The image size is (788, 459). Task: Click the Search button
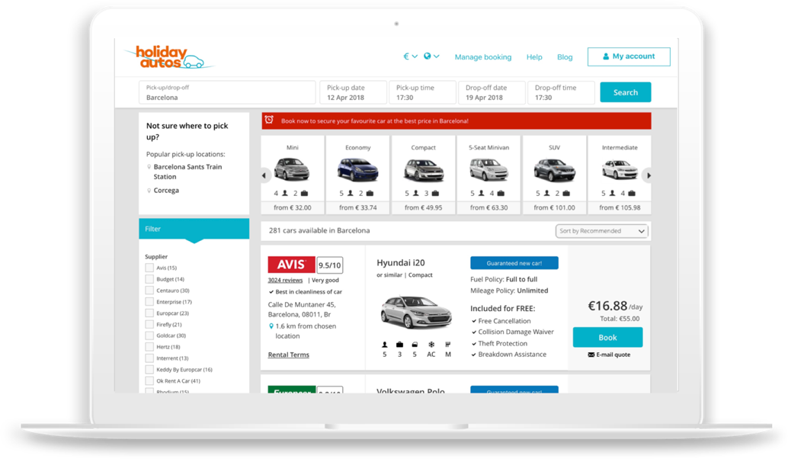[x=626, y=92]
